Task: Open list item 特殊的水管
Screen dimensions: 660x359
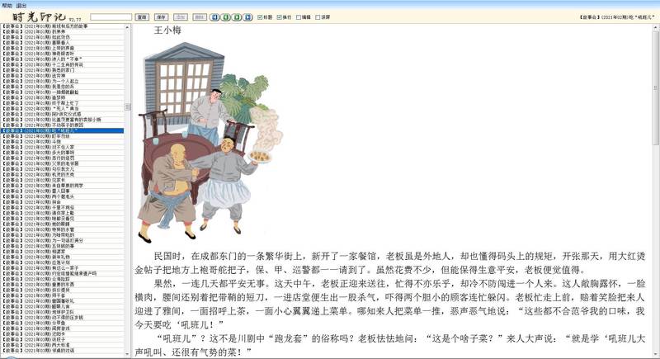Action: point(63,229)
